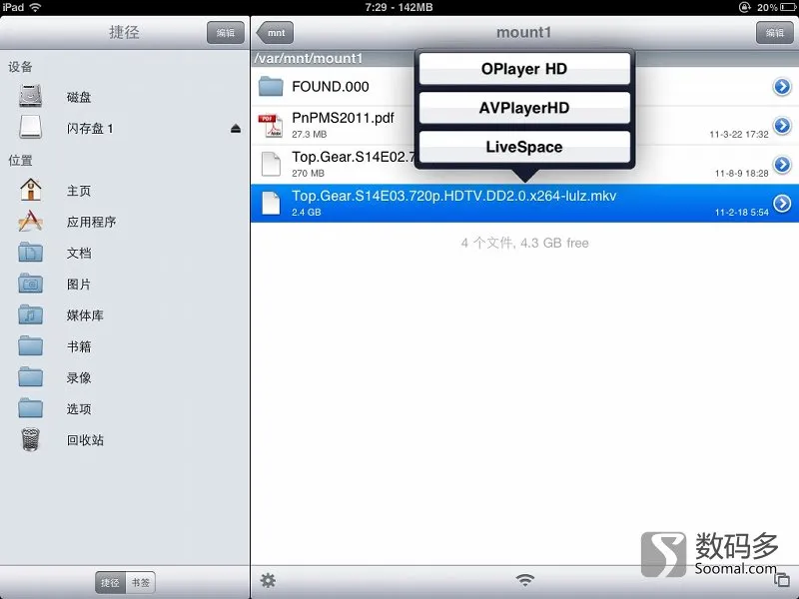Open the 磁盘 disk device icon
Image resolution: width=799 pixels, height=599 pixels.
click(31, 96)
